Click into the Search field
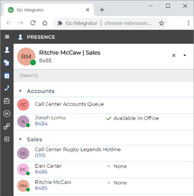 (104, 75)
